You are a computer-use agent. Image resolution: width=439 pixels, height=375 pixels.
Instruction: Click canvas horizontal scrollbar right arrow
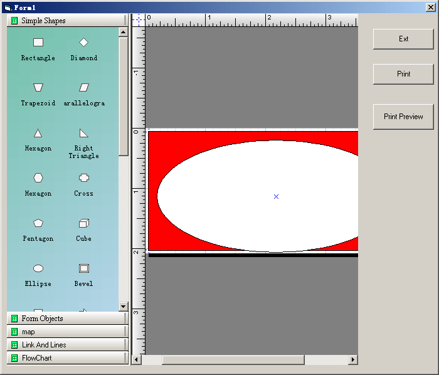click(x=353, y=360)
